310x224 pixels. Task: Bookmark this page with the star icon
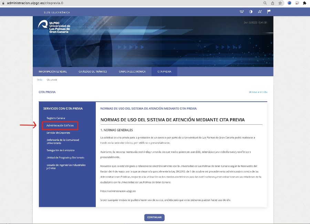(x=280, y=3)
